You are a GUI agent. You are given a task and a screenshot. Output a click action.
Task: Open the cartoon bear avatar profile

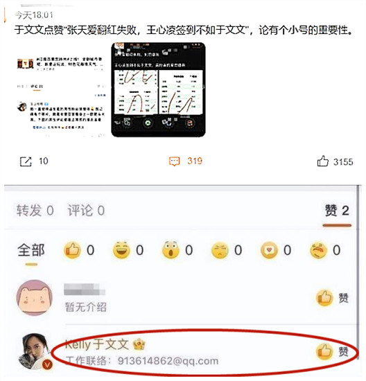[x=34, y=298]
